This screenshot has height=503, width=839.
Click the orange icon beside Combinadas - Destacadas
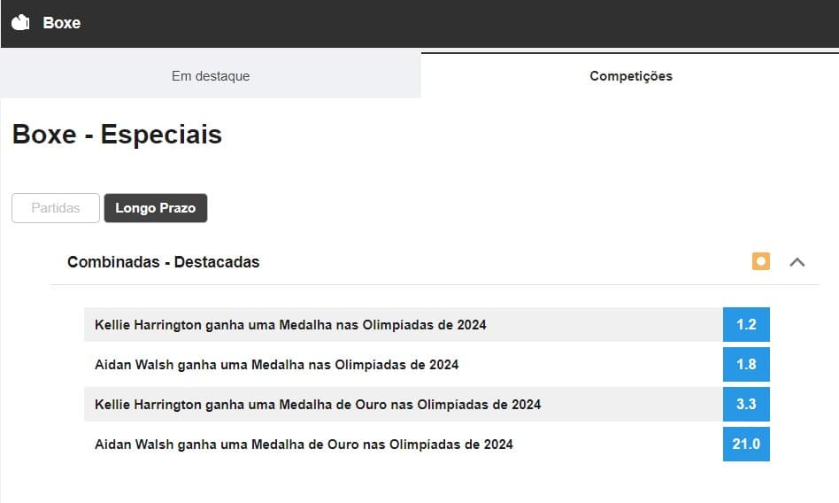click(760, 261)
